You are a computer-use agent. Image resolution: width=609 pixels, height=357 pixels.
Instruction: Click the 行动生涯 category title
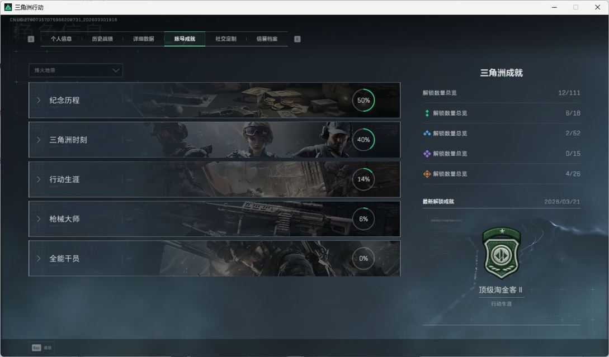click(64, 179)
